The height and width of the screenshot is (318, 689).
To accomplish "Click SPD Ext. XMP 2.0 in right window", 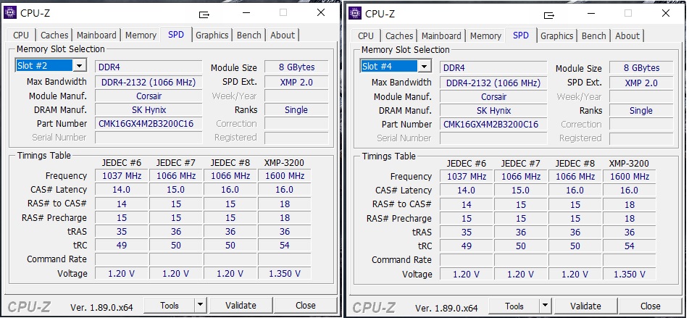I will (x=641, y=83).
